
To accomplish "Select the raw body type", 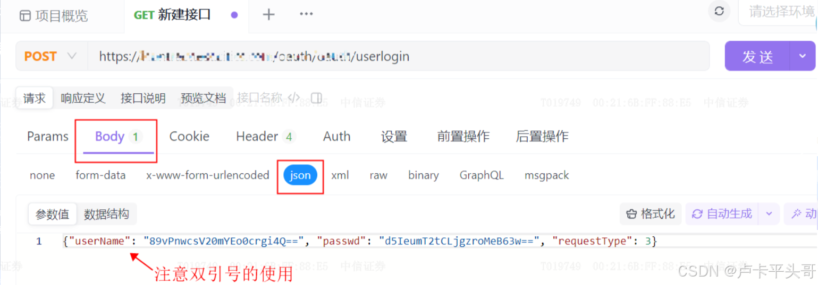I will [378, 175].
